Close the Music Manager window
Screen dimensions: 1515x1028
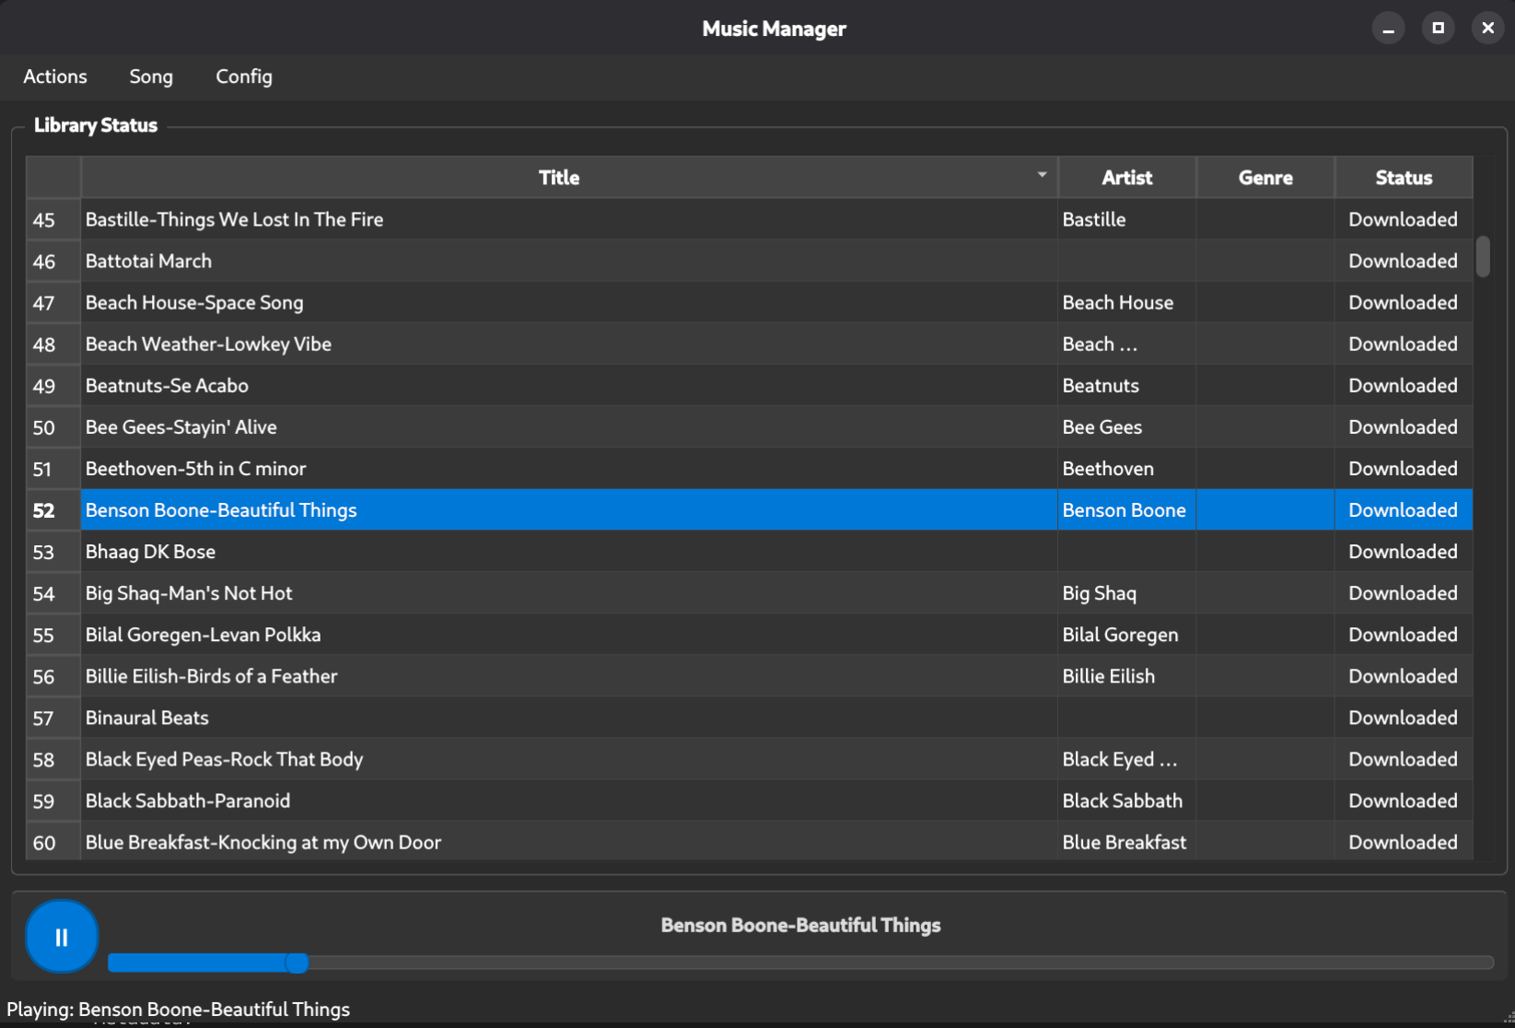1487,29
